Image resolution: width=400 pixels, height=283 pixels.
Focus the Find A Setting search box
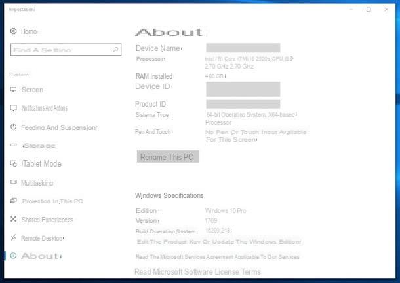[66, 50]
